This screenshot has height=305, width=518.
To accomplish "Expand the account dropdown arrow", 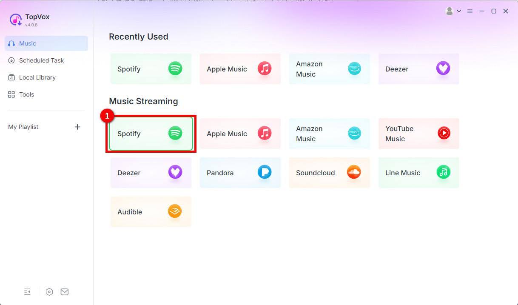I will point(458,11).
